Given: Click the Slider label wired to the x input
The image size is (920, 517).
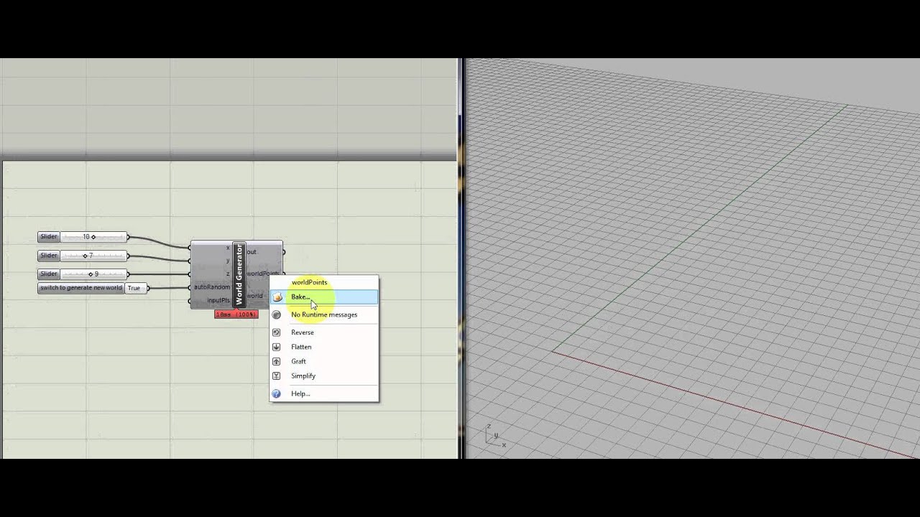Looking at the screenshot, I should coord(49,237).
